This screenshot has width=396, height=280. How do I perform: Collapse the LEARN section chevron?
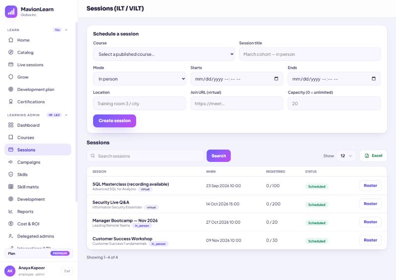[66, 30]
